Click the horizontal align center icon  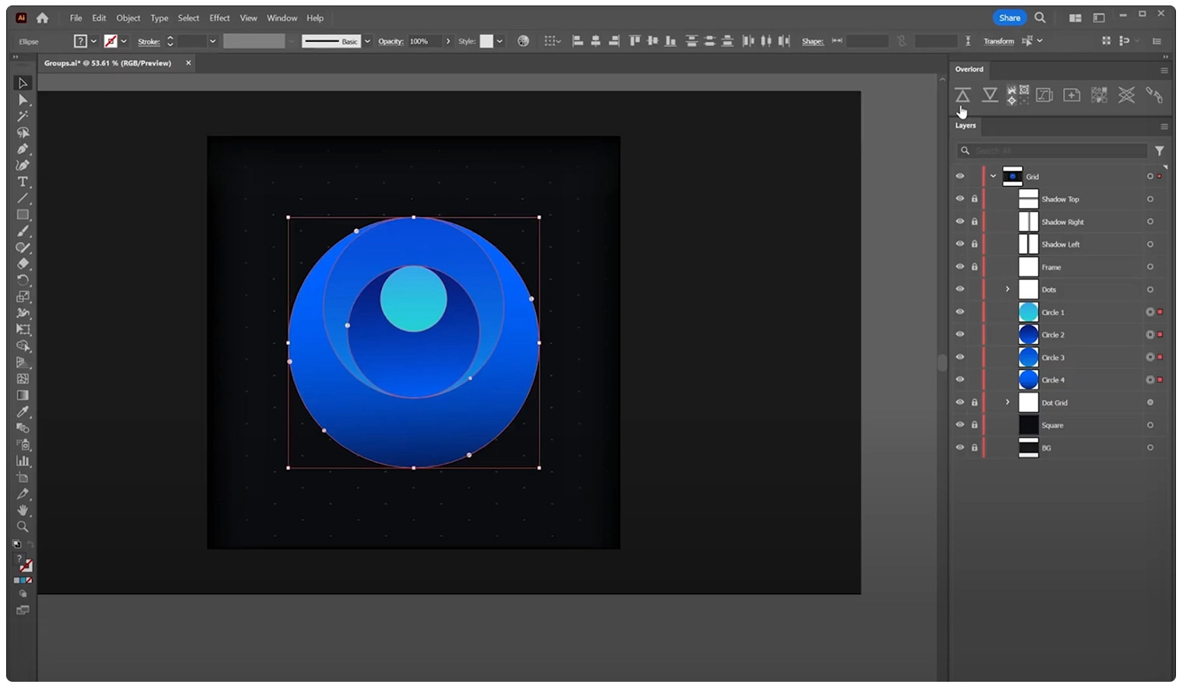pos(595,40)
